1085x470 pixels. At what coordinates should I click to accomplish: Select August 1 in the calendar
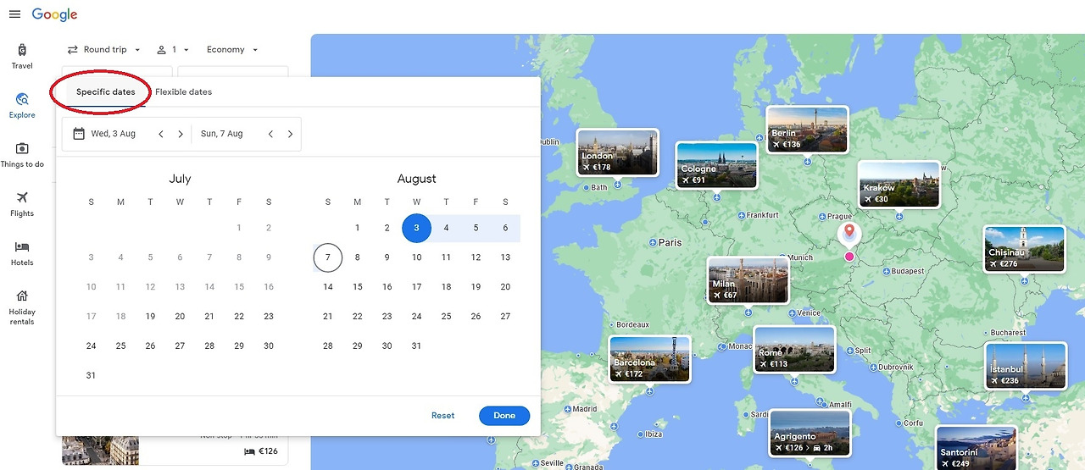click(x=357, y=228)
